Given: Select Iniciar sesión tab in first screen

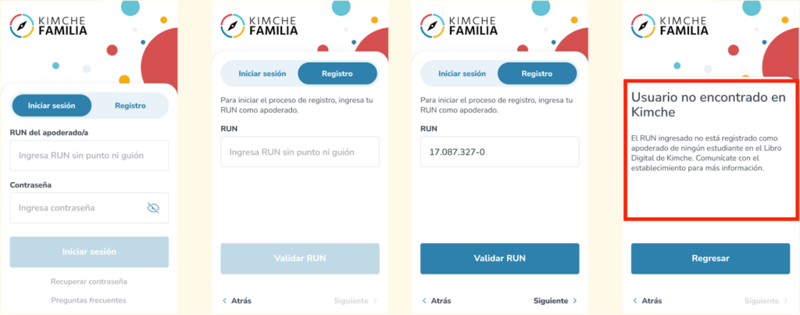Looking at the screenshot, I should pos(52,106).
